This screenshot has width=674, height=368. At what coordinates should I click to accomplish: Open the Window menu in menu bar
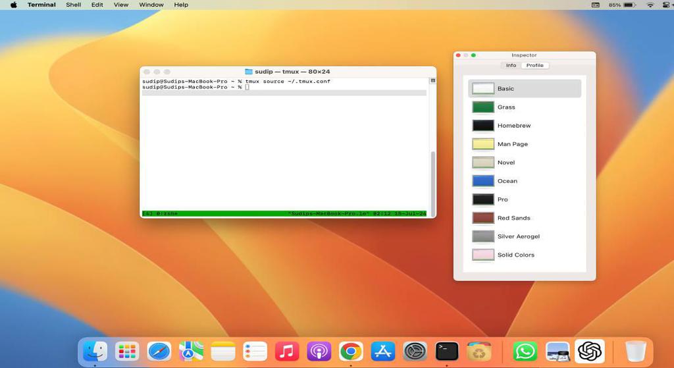click(x=151, y=5)
